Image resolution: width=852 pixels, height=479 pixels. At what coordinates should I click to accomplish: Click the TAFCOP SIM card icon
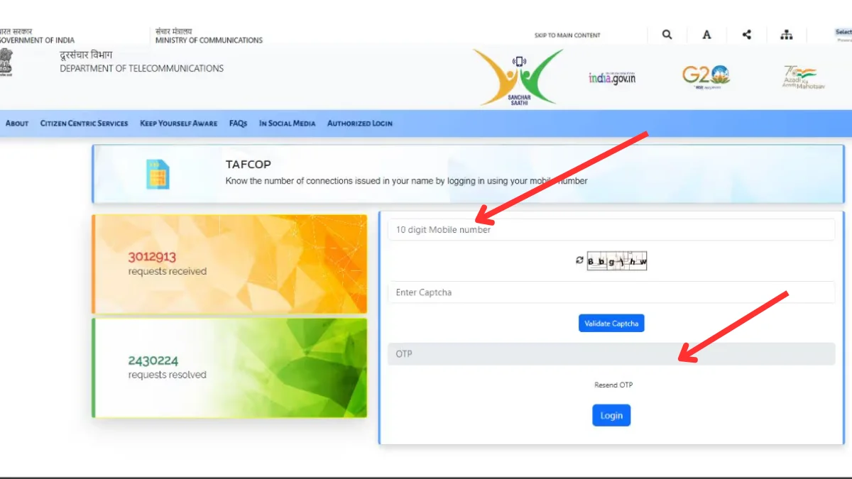click(x=158, y=174)
